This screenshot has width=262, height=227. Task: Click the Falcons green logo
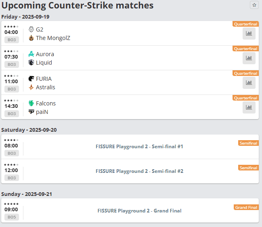coord(31,103)
